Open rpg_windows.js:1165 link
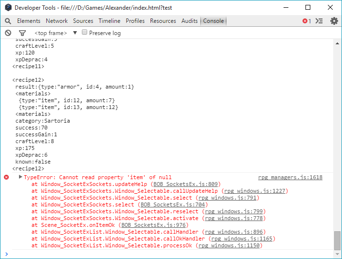This screenshot has height=259, width=342. coord(242,239)
